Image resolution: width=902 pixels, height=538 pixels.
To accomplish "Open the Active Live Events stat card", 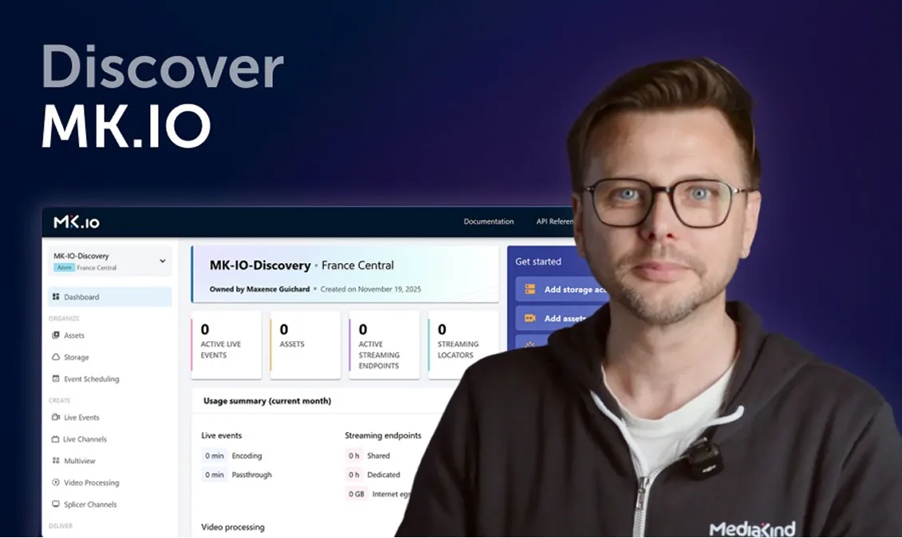I will coord(226,344).
